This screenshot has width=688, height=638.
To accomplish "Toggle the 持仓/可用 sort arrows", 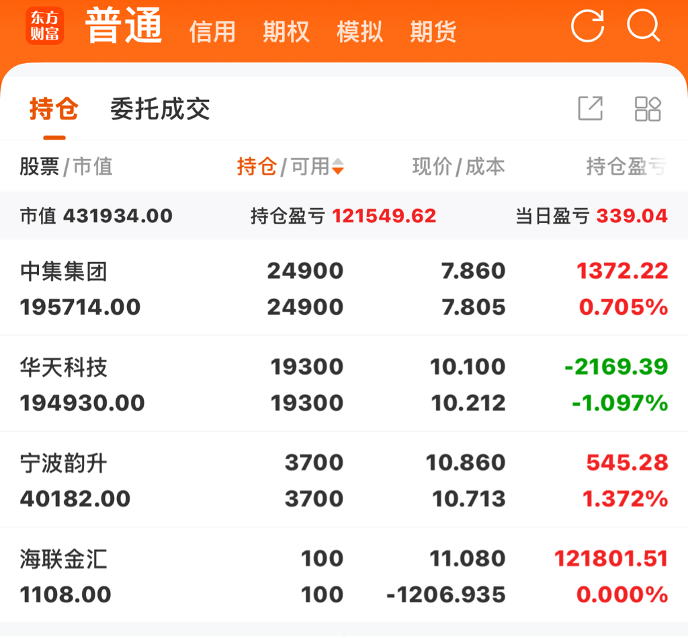I will click(338, 166).
